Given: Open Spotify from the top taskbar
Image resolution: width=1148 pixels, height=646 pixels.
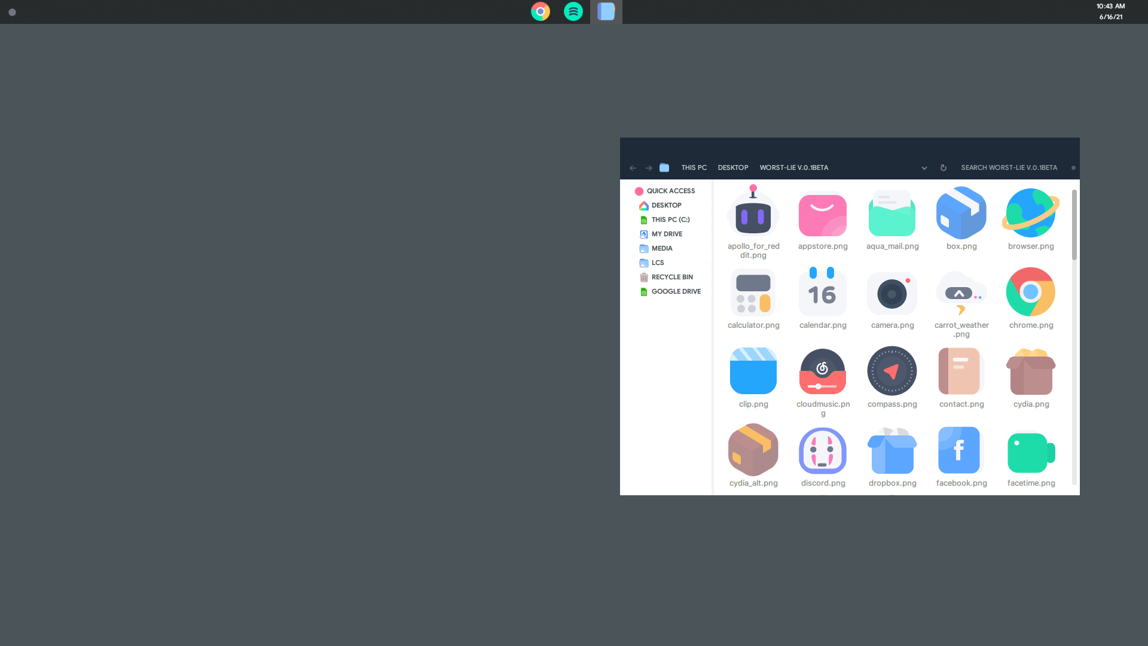Looking at the screenshot, I should pos(573,11).
